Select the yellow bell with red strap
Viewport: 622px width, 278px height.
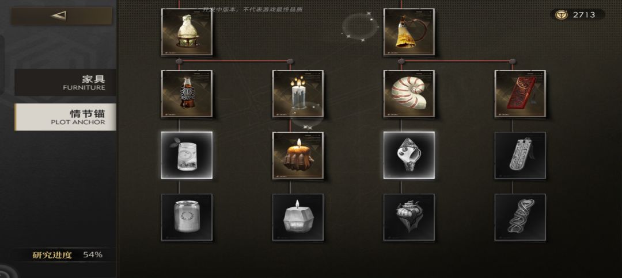pos(409,32)
